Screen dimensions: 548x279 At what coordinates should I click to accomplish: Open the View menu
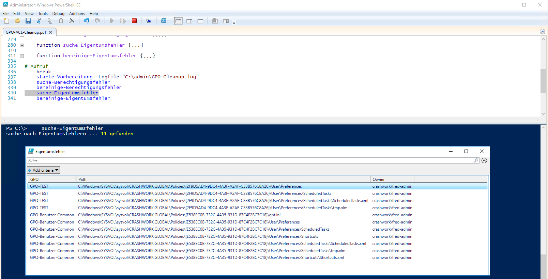pos(29,14)
